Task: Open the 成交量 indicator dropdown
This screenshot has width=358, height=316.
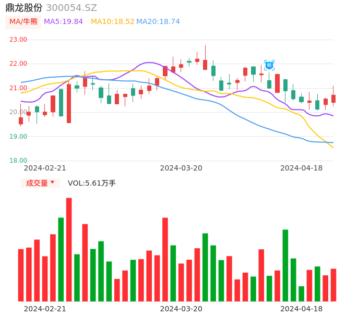Action: [37, 183]
